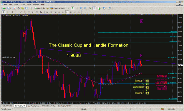The width and height of the screenshot is (184, 111).
Task: Toggle the Terminal window icon
Action: 26,8
